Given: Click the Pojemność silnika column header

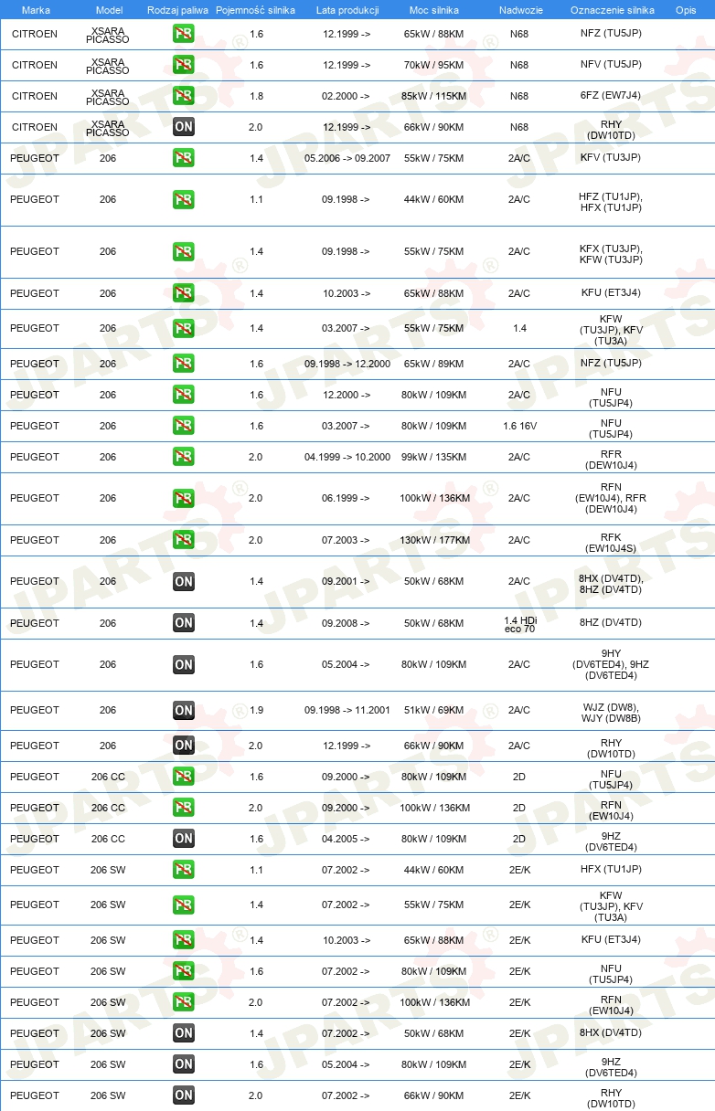Looking at the screenshot, I should 256,10.
